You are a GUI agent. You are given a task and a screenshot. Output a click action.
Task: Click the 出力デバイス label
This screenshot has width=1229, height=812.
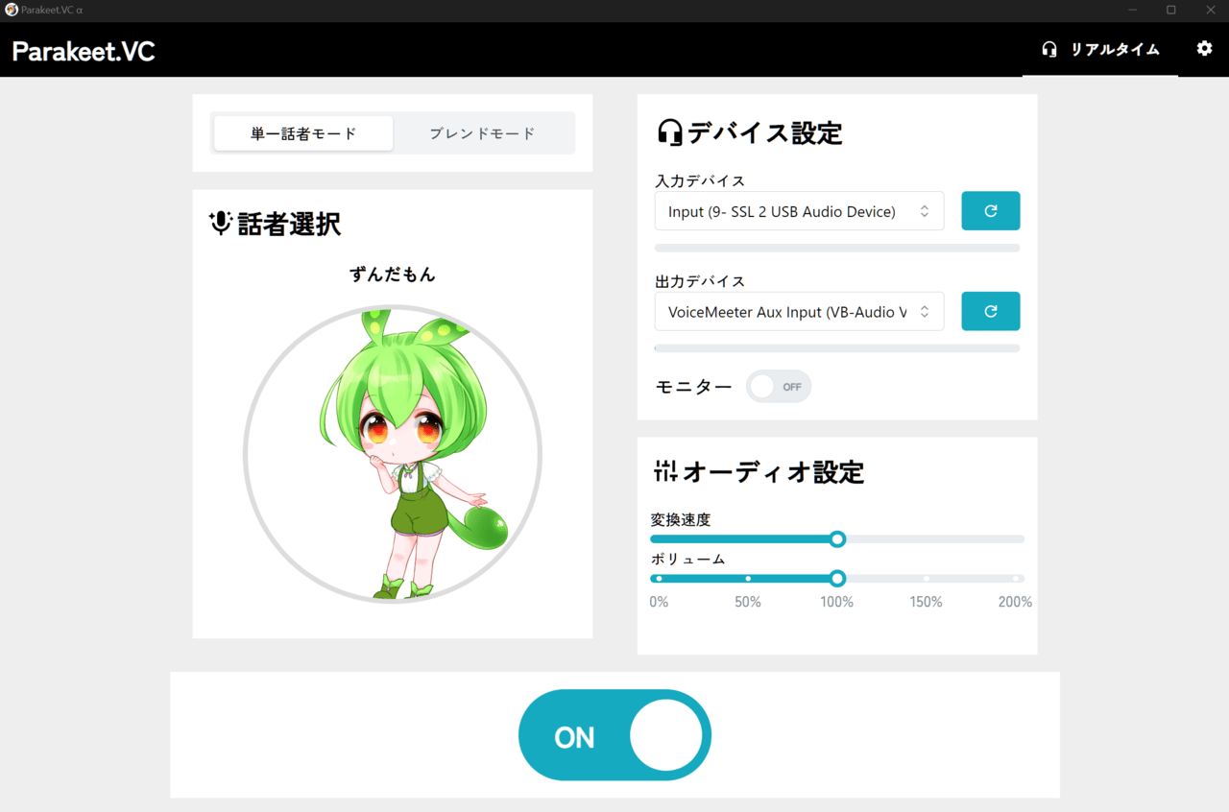(x=700, y=281)
